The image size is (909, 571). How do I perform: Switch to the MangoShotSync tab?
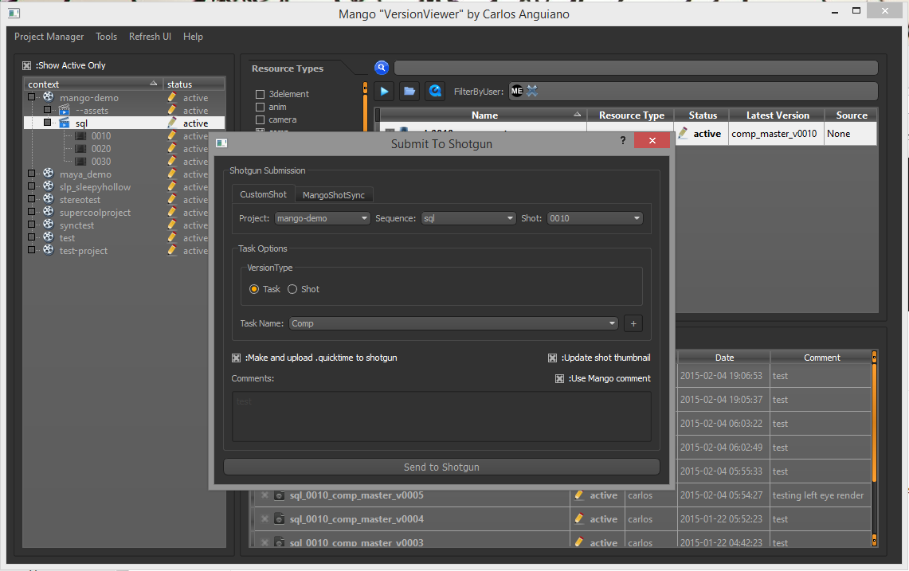pyautogui.click(x=334, y=195)
